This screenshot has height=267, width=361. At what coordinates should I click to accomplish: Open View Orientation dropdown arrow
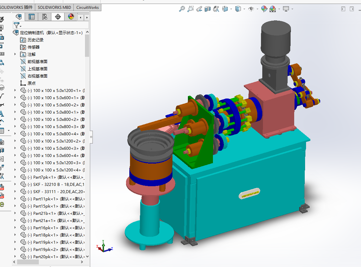coord(231,9)
